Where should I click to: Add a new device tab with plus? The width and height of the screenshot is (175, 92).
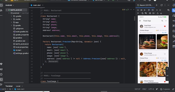(x=156, y=5)
